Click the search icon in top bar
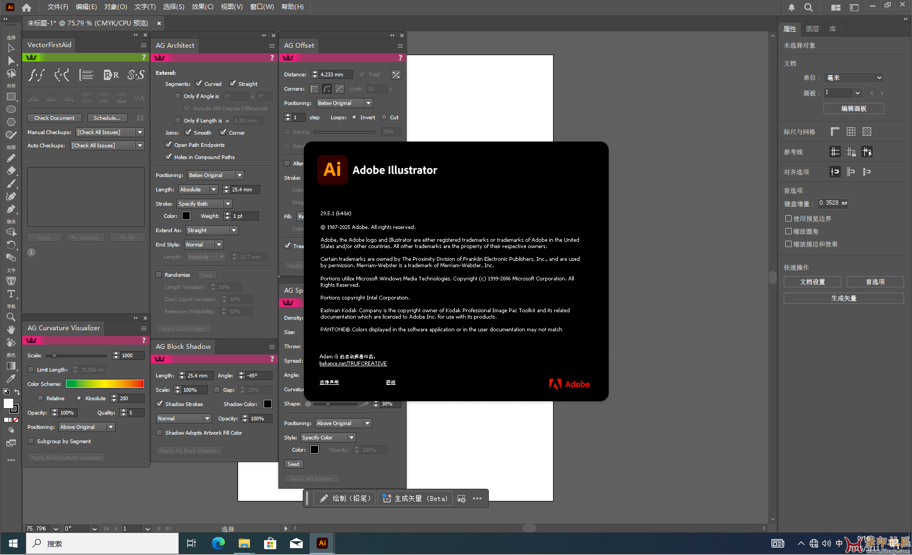The width and height of the screenshot is (912, 555). tap(808, 7)
